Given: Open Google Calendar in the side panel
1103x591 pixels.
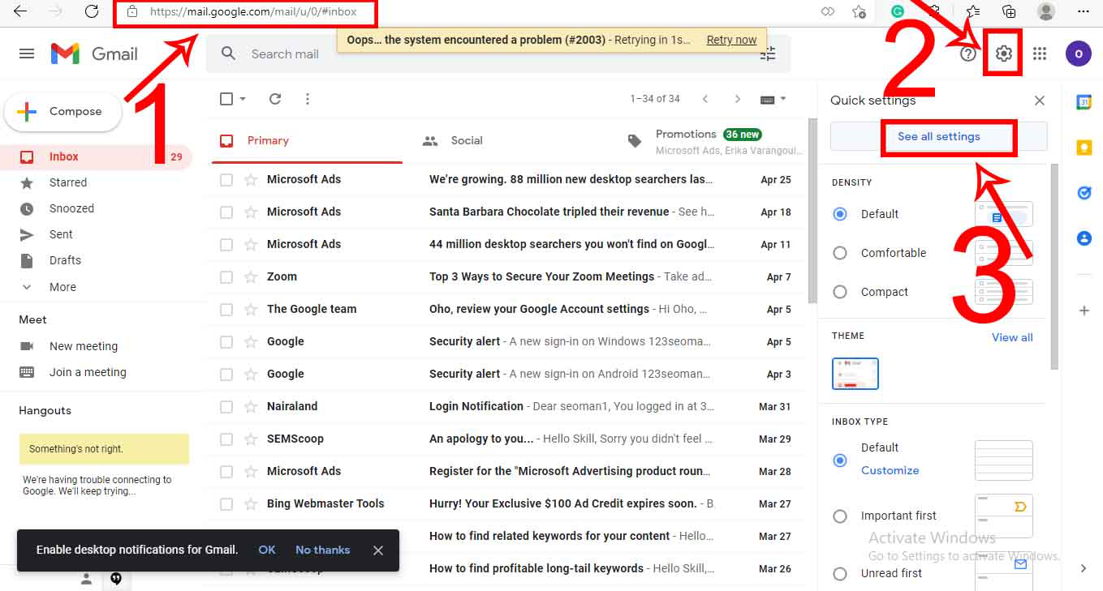Looking at the screenshot, I should (x=1084, y=101).
